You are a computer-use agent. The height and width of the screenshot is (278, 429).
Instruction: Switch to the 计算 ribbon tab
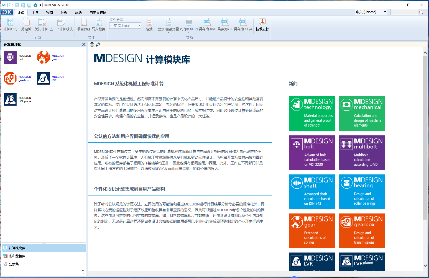click(21, 12)
